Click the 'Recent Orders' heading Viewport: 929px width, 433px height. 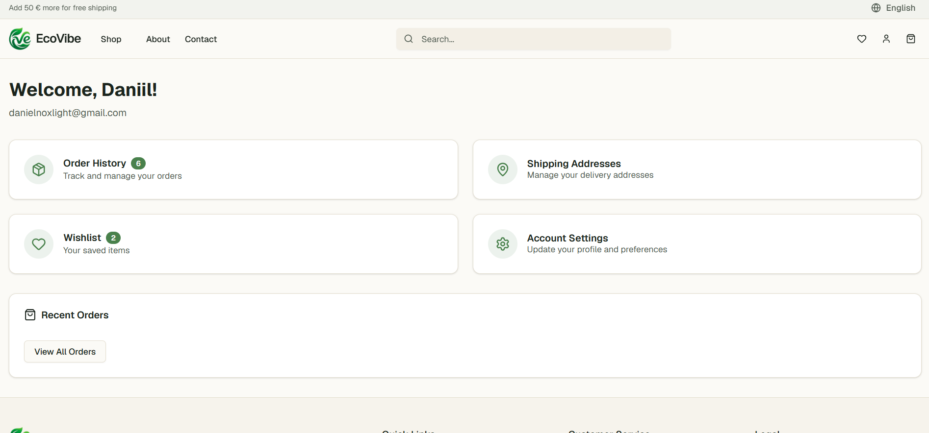click(75, 315)
